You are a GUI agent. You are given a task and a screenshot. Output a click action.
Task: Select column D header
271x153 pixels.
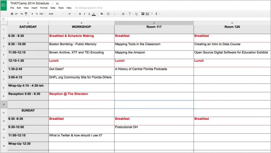click(x=232, y=23)
